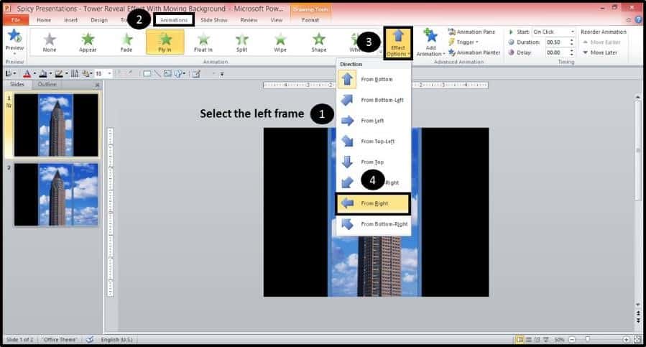
Task: Click the Duration value field
Action: click(557, 42)
